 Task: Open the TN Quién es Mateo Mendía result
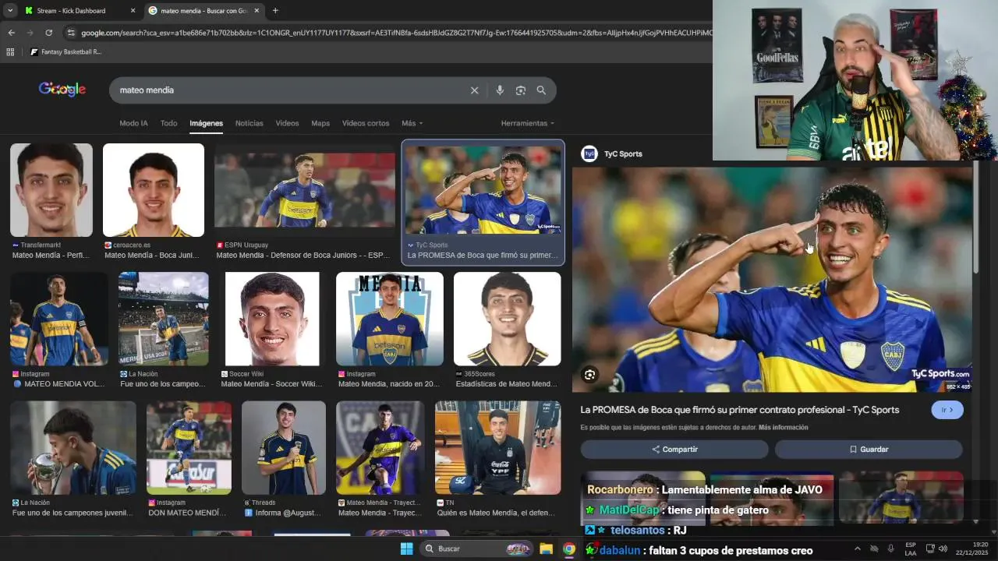(497, 448)
